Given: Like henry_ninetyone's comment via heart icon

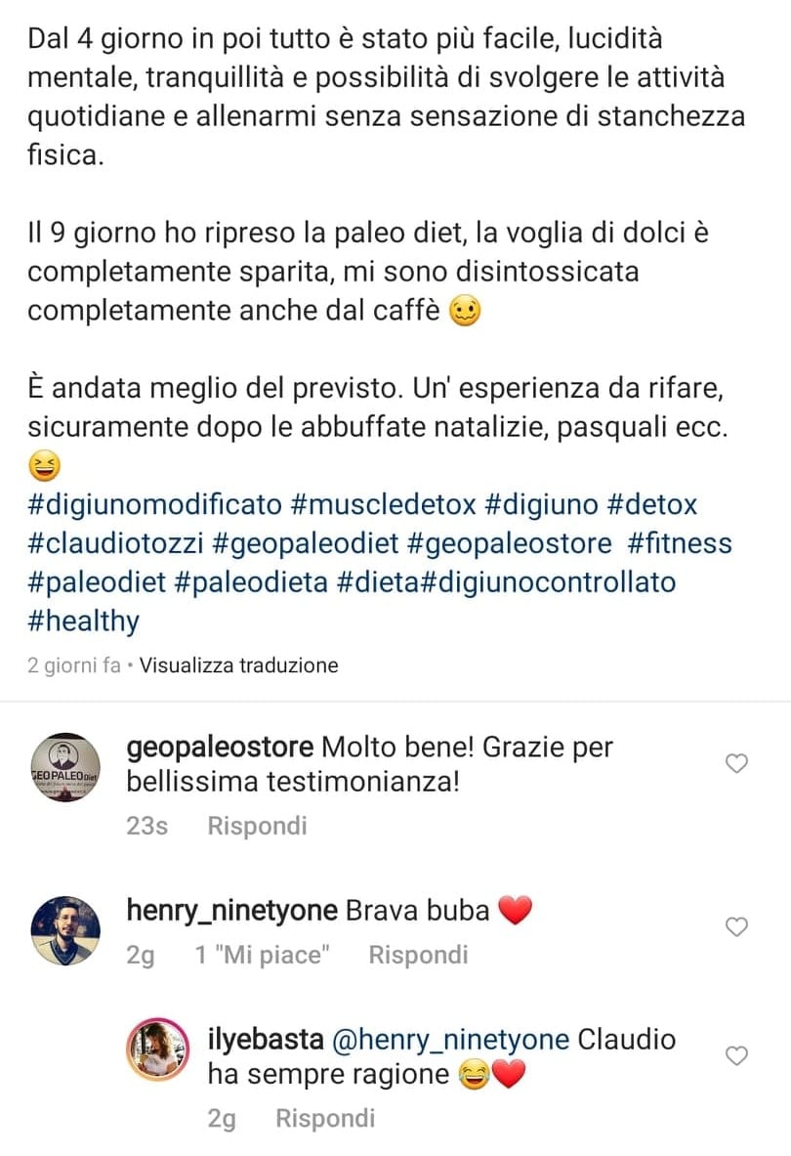Looking at the screenshot, I should [736, 926].
